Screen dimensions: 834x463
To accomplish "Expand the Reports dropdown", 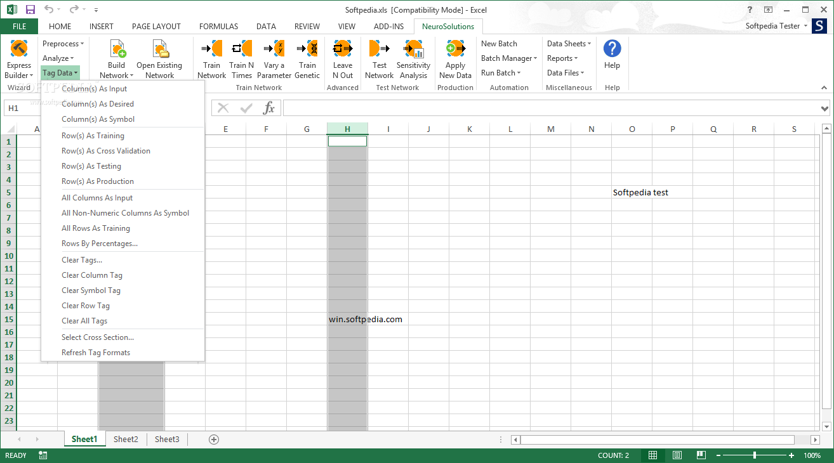I will pos(562,58).
